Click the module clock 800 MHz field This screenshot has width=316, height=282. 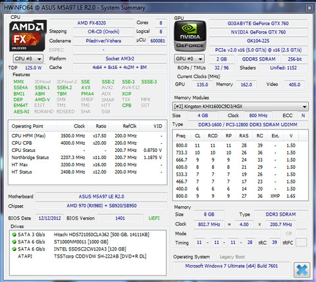click(258, 116)
